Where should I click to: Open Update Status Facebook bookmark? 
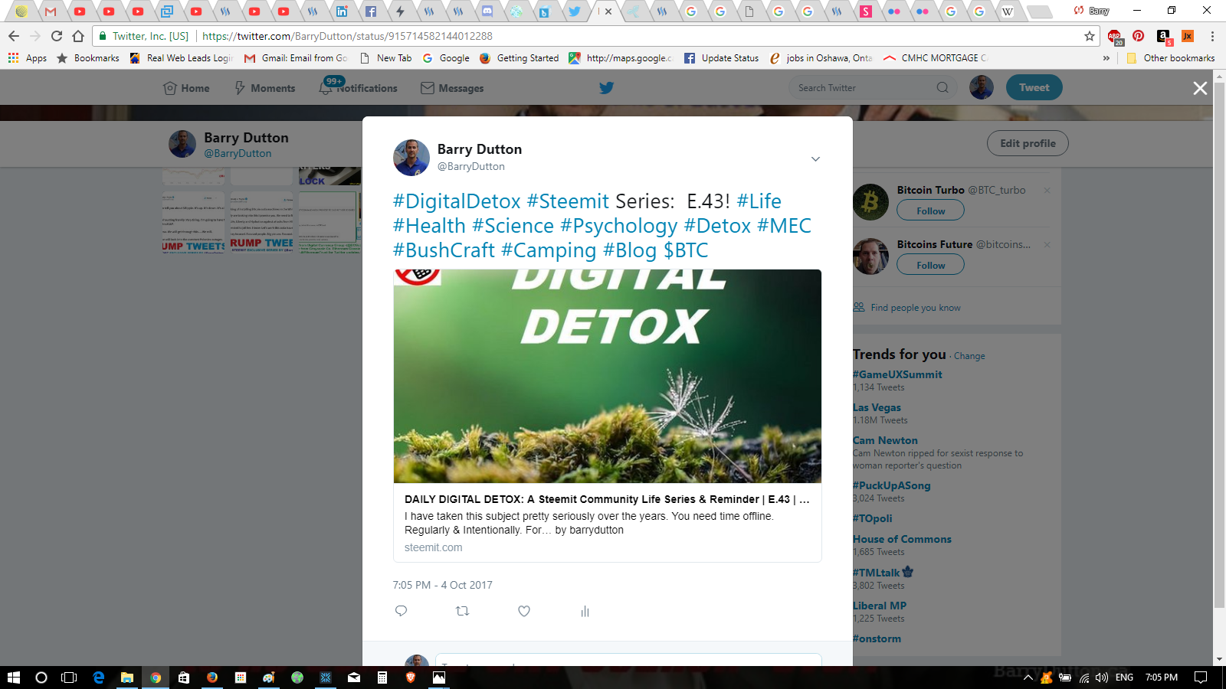click(x=721, y=58)
